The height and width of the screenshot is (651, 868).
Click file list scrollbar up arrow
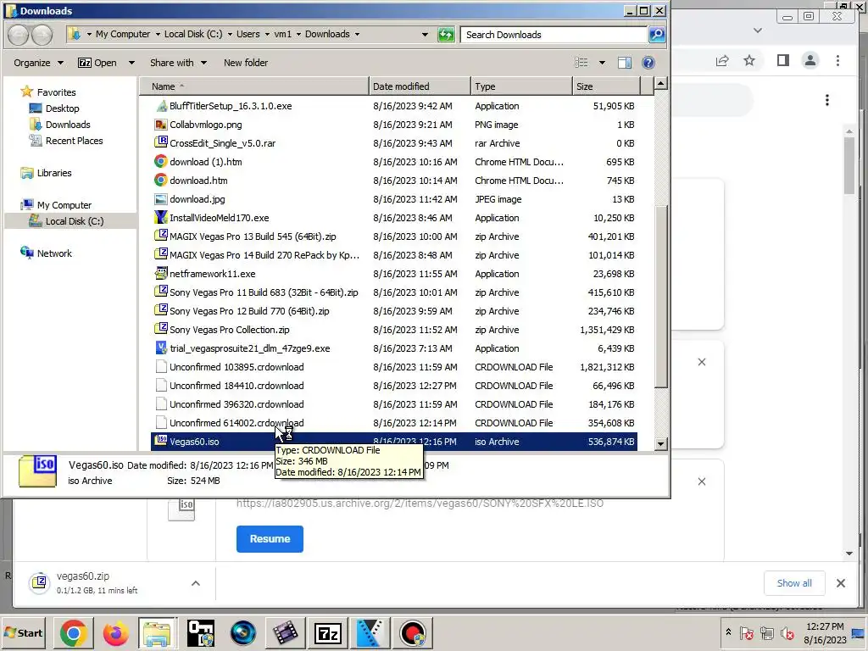[660, 84]
